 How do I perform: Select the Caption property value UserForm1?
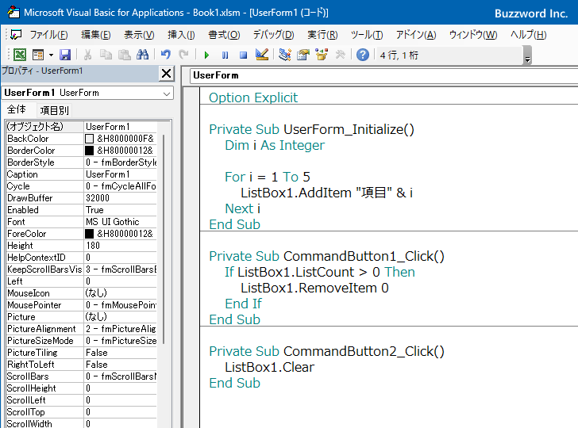click(121, 174)
